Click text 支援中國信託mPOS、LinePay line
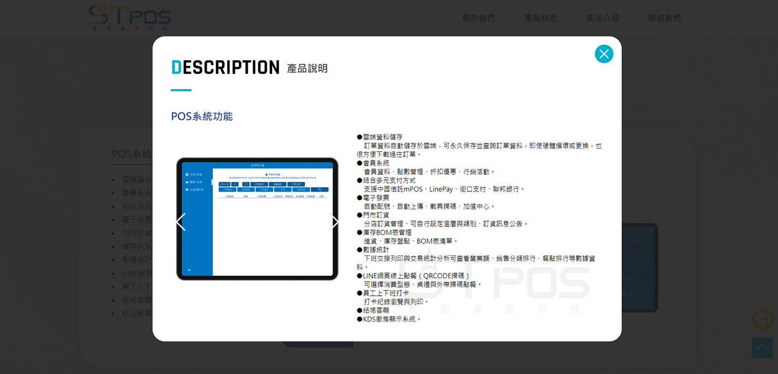This screenshot has height=374, width=778. [x=444, y=189]
